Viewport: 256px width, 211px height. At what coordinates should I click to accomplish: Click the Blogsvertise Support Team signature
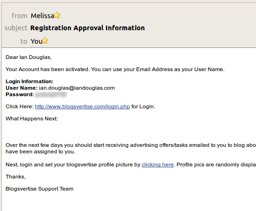tap(39, 189)
